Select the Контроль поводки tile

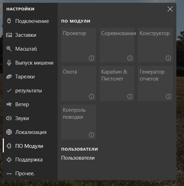[78, 122]
